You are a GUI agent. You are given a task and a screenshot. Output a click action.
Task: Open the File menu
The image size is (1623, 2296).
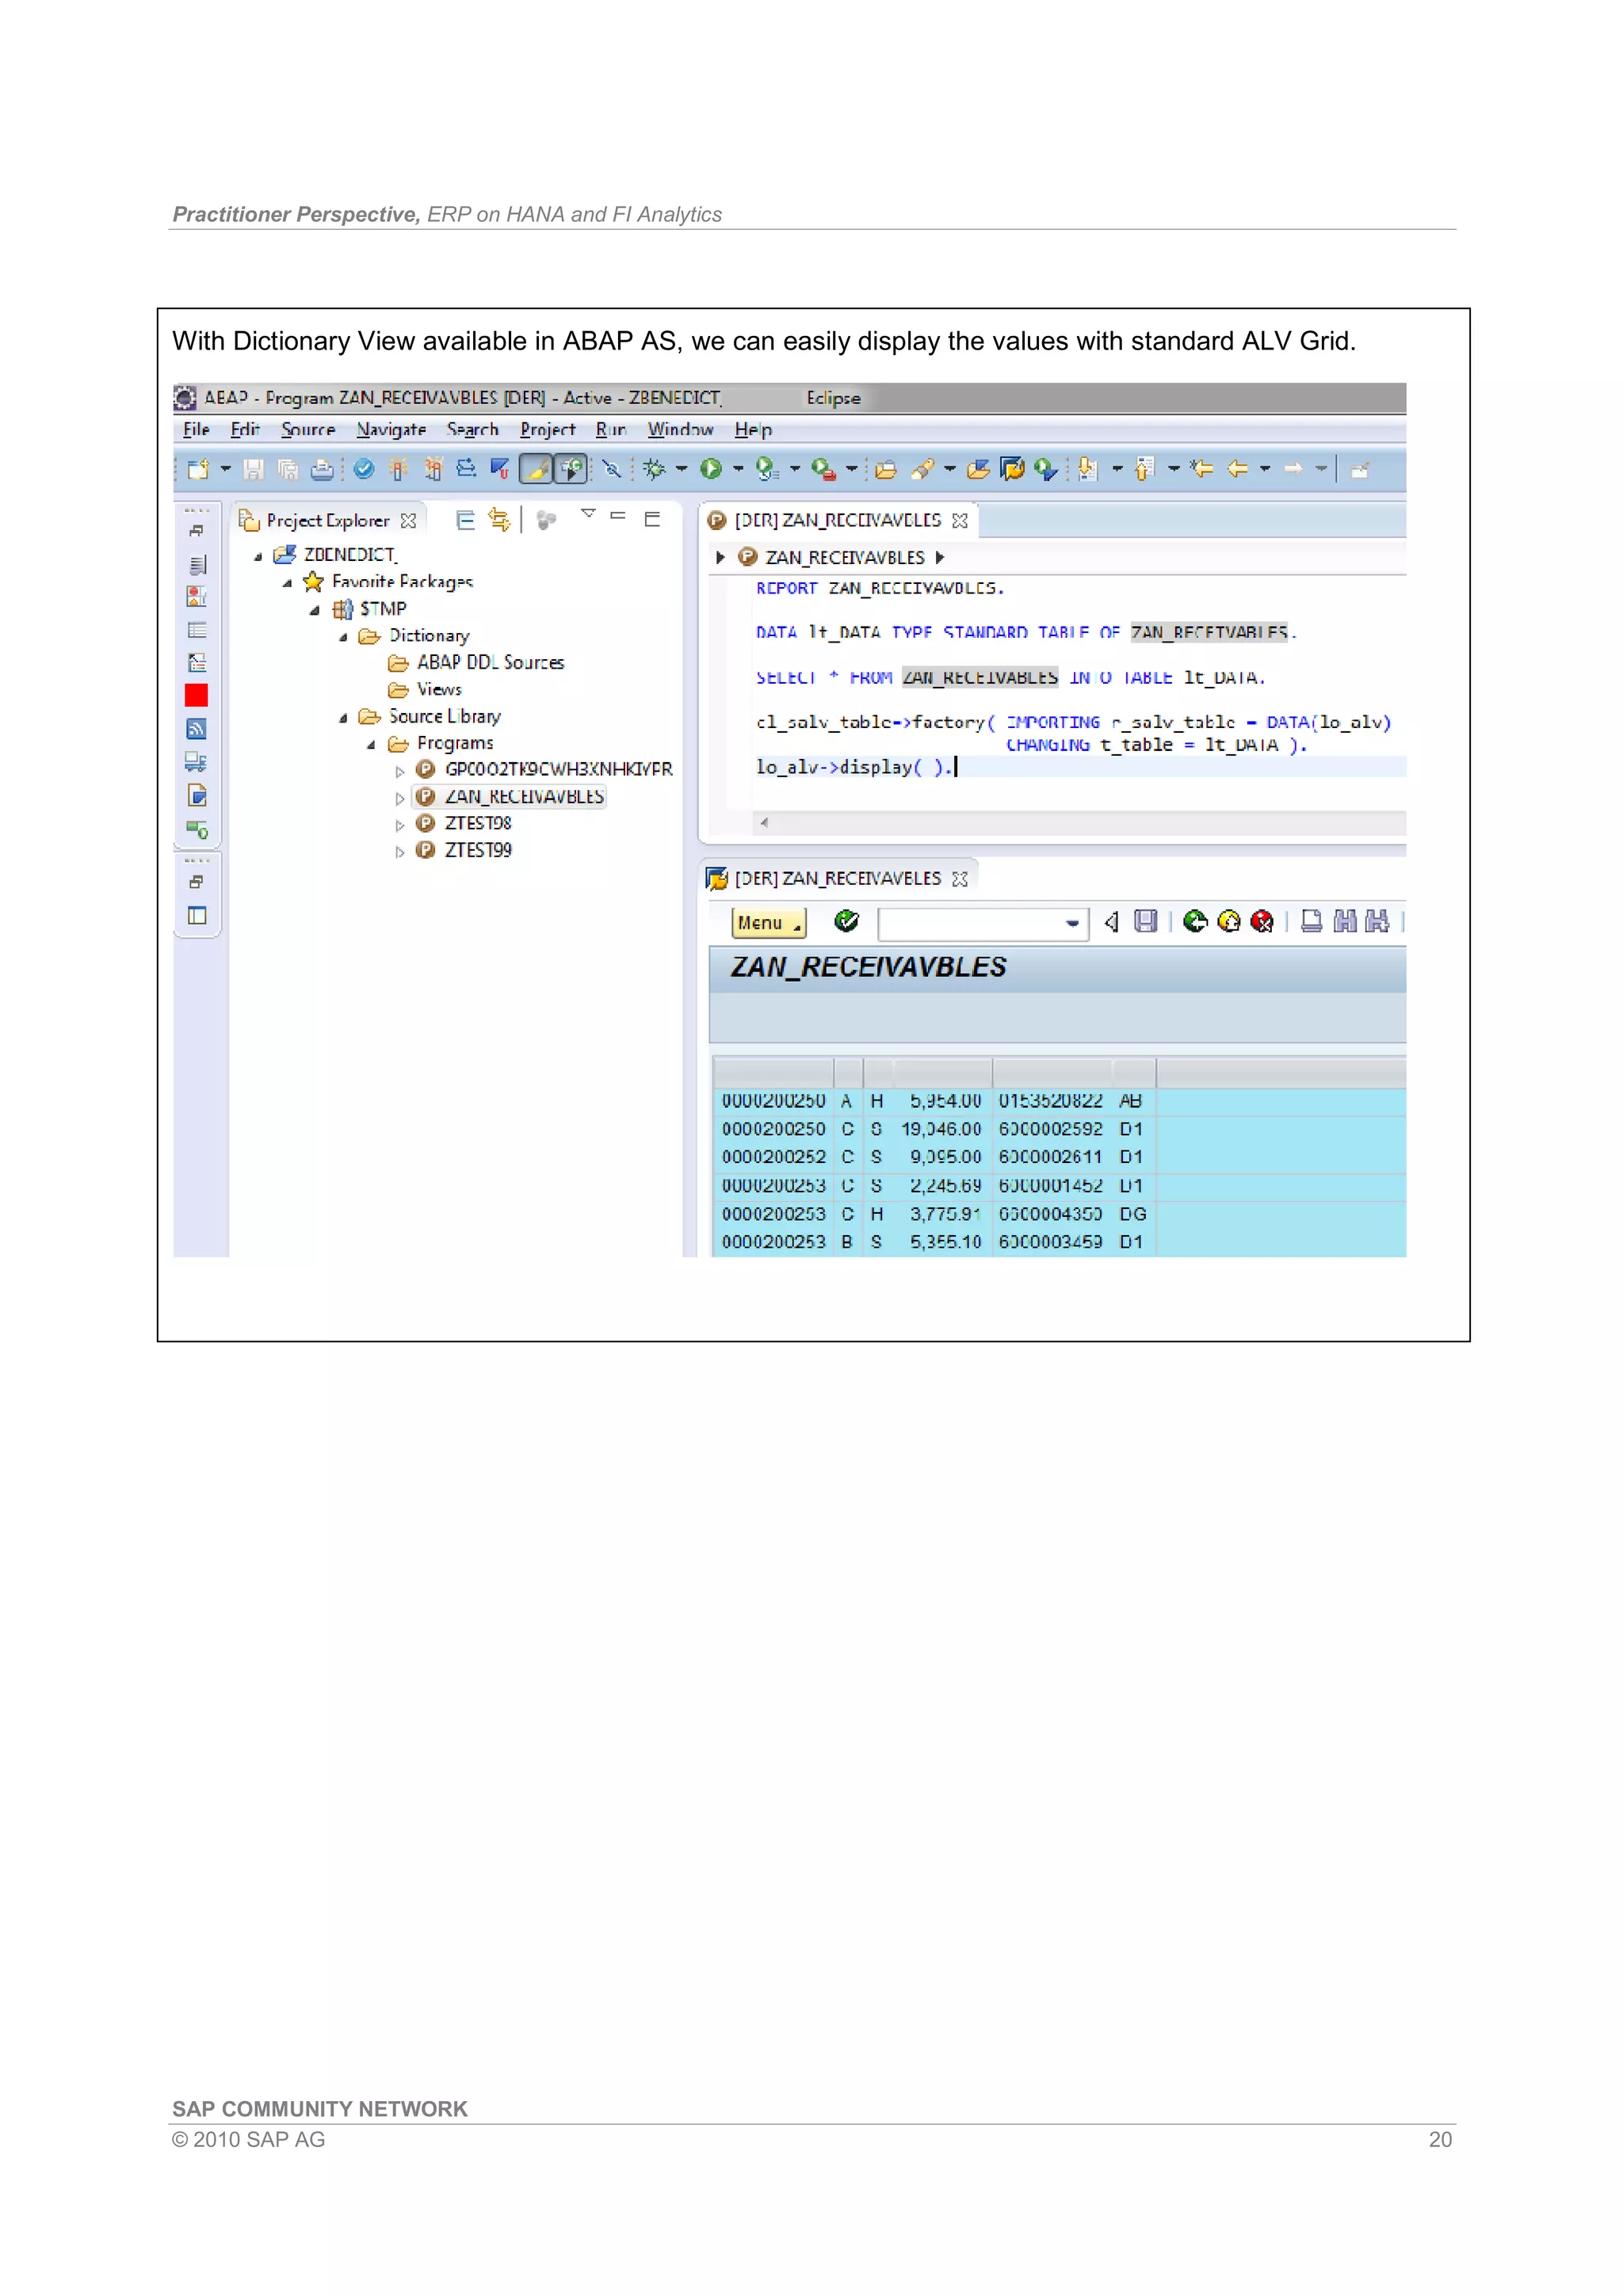point(196,430)
